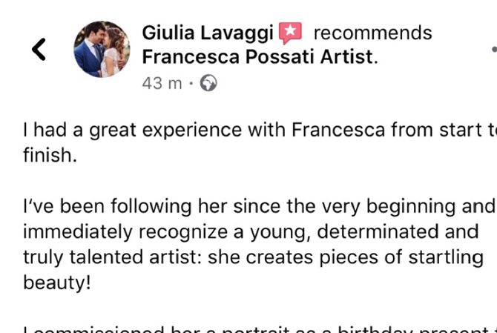Visit the Francesca Possati Artist page
This screenshot has width=497, height=333.
coord(257,57)
